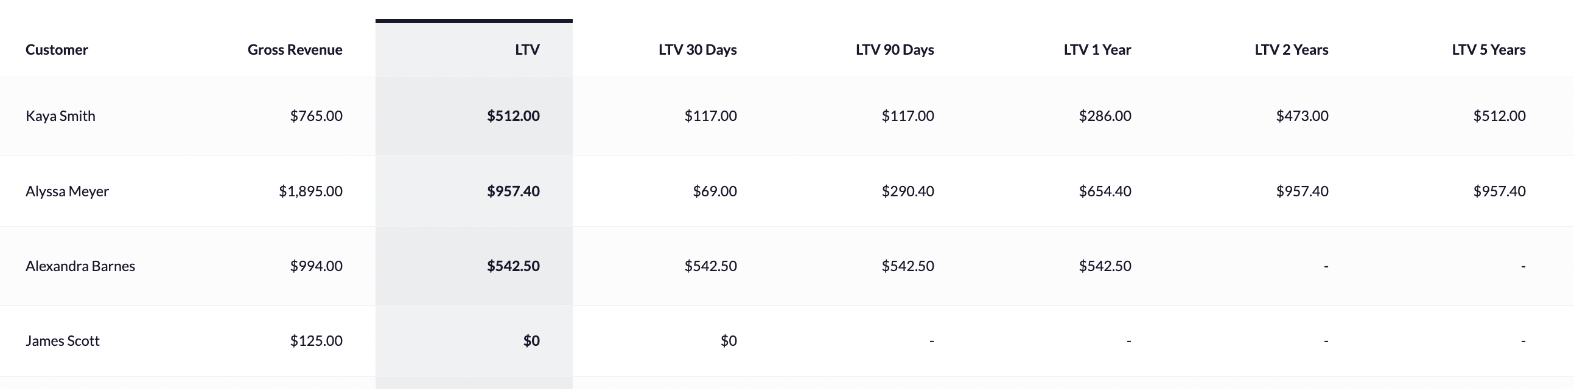The image size is (1574, 389).
Task: Click Alexandra Barnes' $994.00 gross revenue
Action: click(316, 266)
